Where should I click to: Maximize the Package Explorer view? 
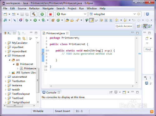pos(36,33)
